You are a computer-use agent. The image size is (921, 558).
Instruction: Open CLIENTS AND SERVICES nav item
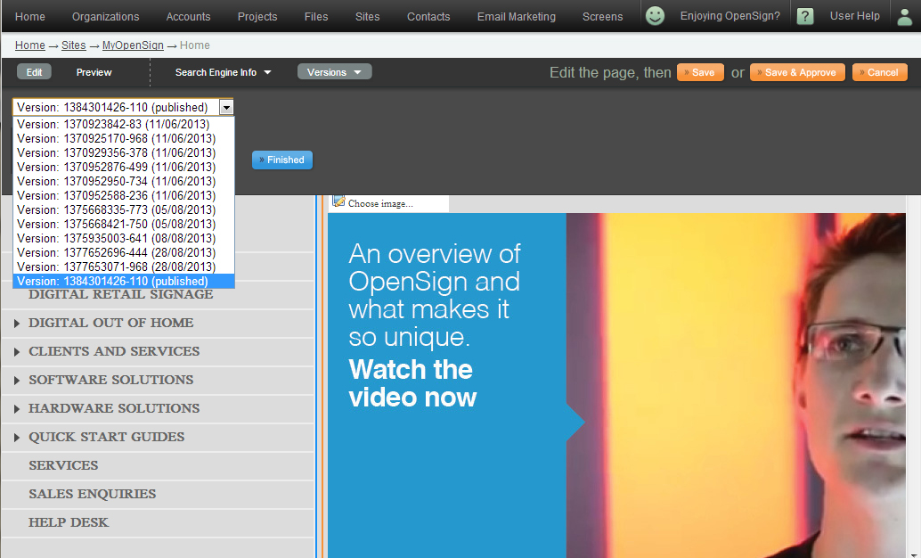pyautogui.click(x=114, y=351)
